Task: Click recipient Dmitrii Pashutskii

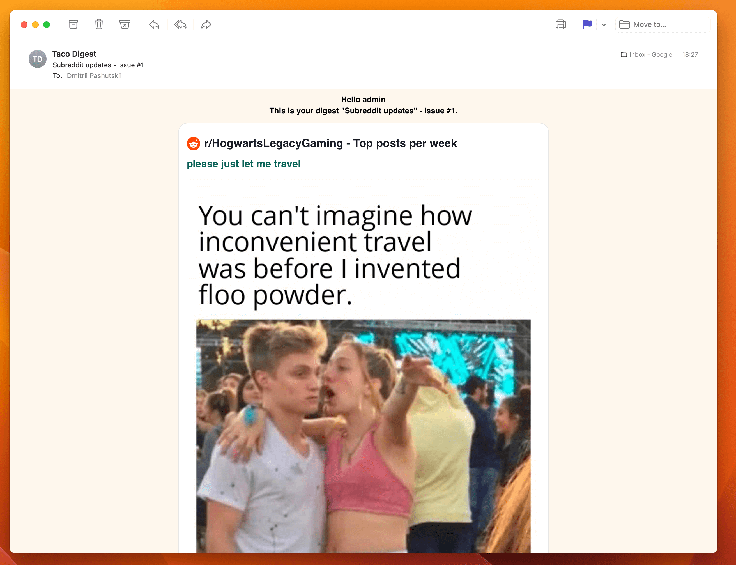Action: pos(94,76)
